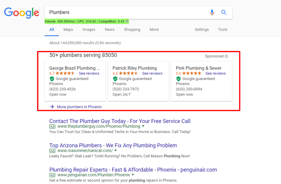This screenshot has width=281, height=184.
Task: Open the Pink Plumbing & Sewer card
Action: pos(201,81)
